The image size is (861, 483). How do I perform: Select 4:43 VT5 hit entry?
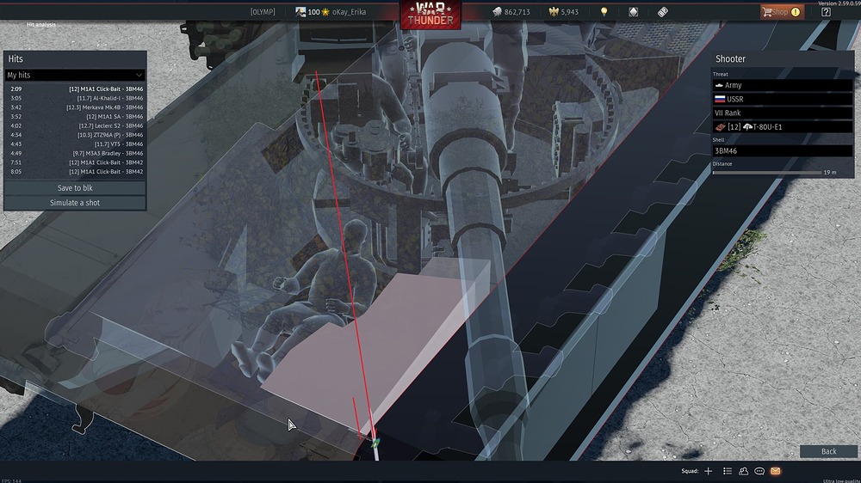[77, 144]
